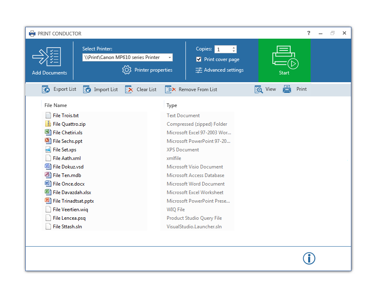The image size is (375, 293).
Task: Click the Print toolbar printer icon
Action: click(x=287, y=89)
